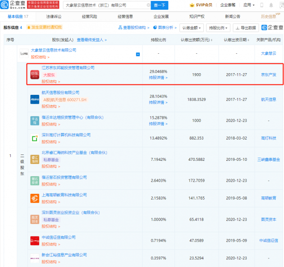Click 企业套餐 in header
This screenshot has height=267, width=284.
click(228, 5)
